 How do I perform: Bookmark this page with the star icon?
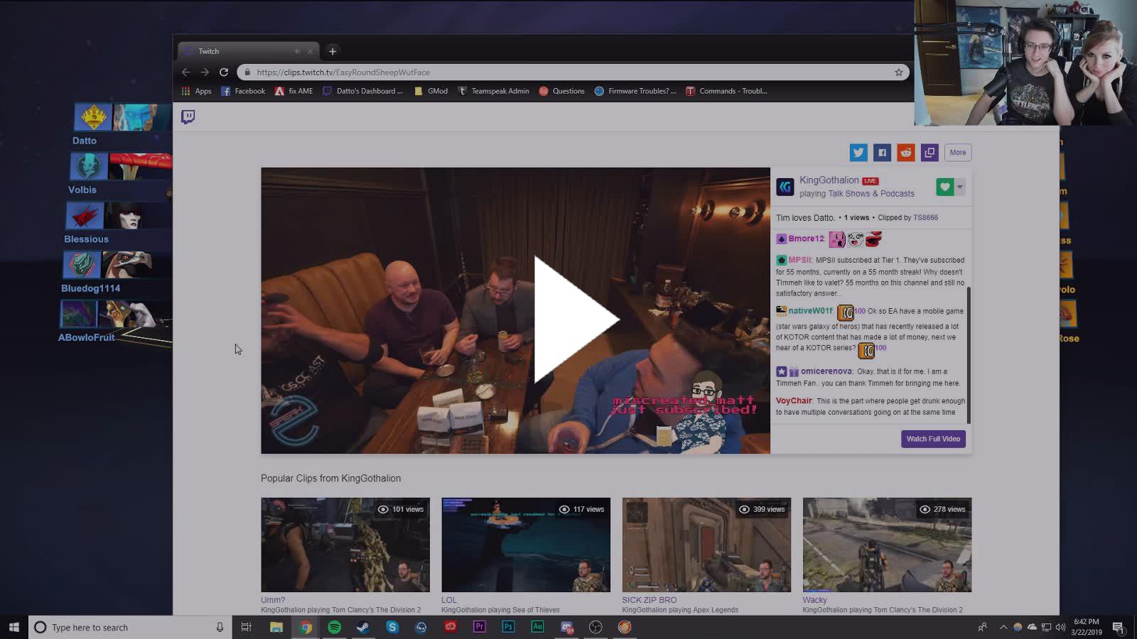(898, 72)
